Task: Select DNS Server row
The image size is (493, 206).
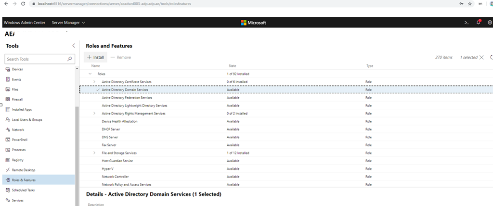Action: [286, 137]
